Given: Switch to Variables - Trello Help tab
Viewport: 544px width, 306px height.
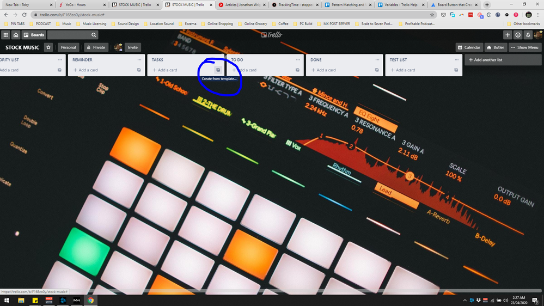Looking at the screenshot, I should [x=401, y=5].
